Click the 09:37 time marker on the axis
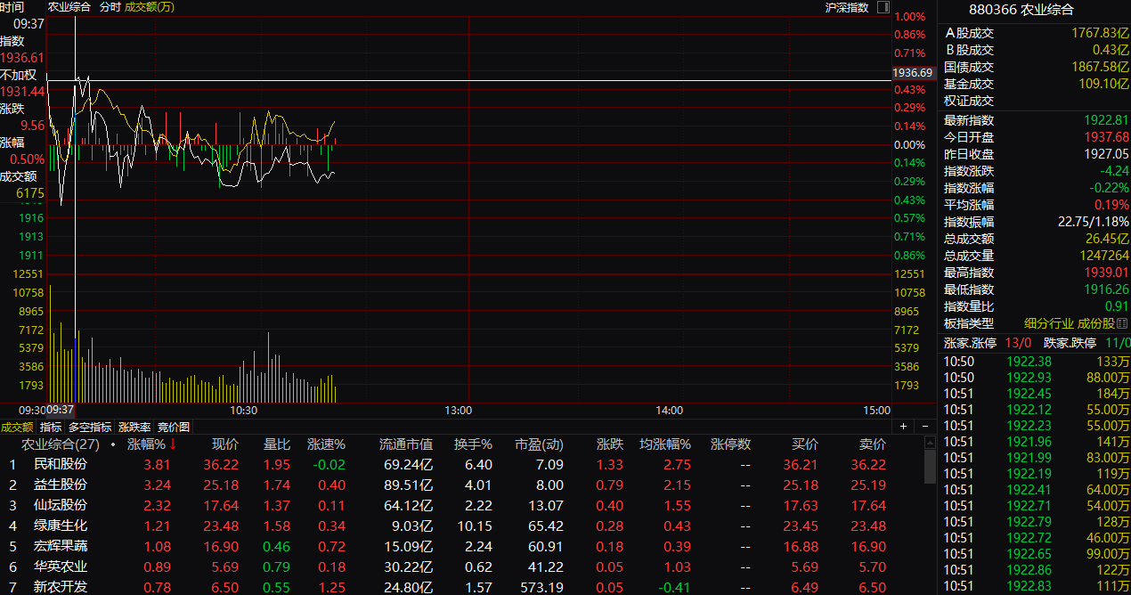The width and height of the screenshot is (1131, 595). click(61, 410)
